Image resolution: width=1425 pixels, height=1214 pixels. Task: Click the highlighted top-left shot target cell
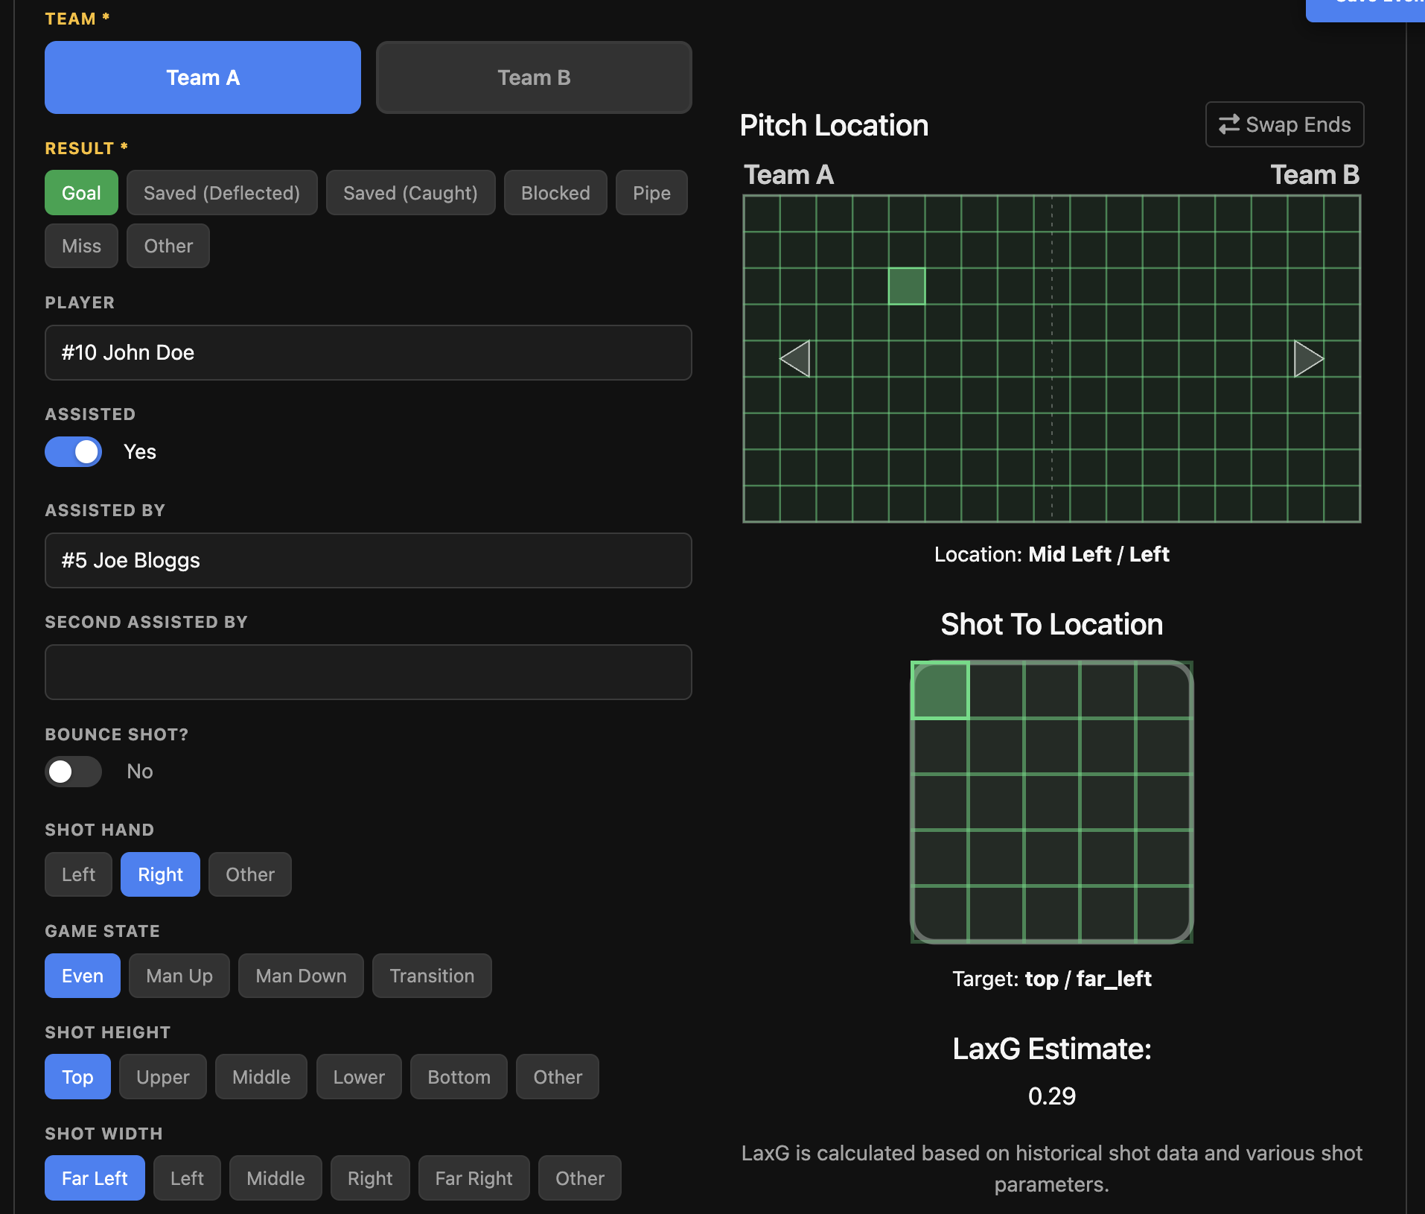click(940, 690)
